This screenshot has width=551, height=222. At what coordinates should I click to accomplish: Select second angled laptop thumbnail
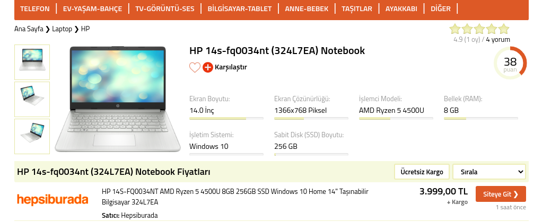[32, 99]
